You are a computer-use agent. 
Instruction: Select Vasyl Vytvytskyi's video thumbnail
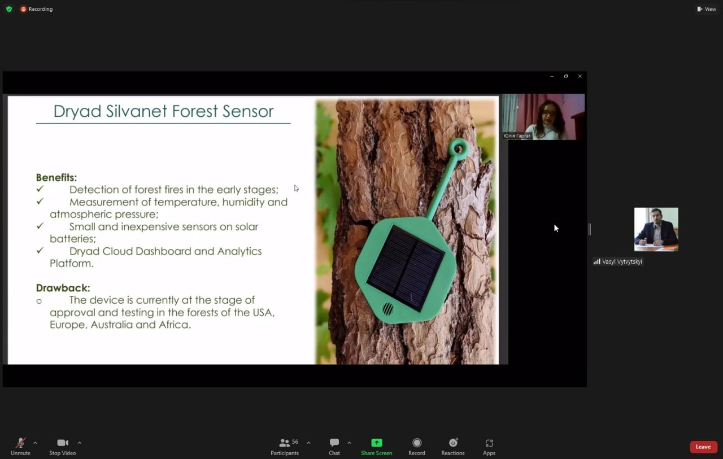point(656,229)
